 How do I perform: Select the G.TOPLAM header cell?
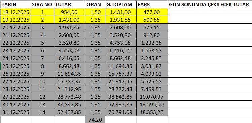[121, 5]
